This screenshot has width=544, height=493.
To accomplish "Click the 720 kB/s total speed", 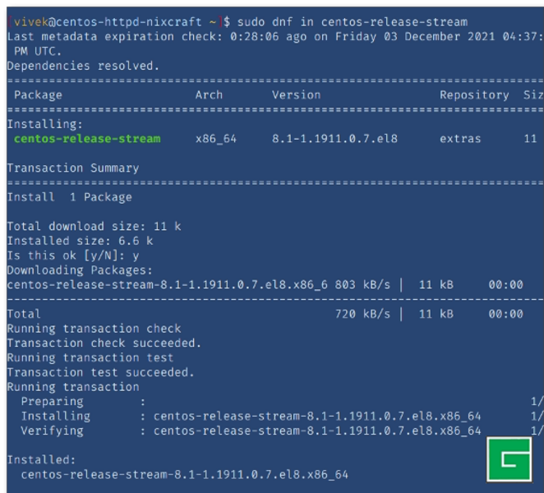I will (362, 314).
